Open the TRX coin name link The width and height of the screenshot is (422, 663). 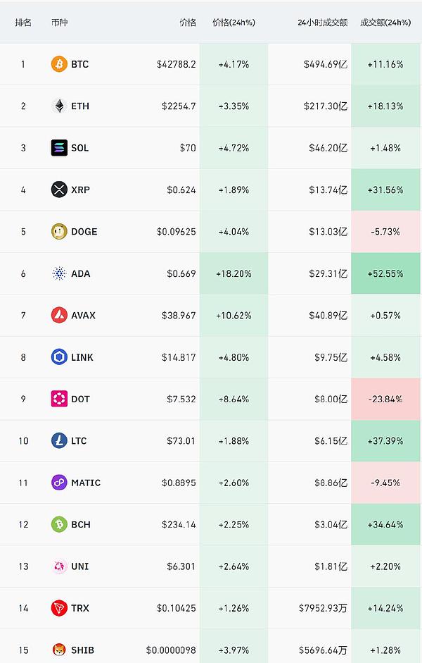(79, 608)
